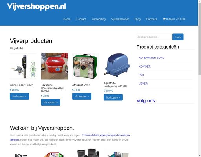Click the Vijvershoppen.nl logo
201x157 pixels.
pos(37,7)
